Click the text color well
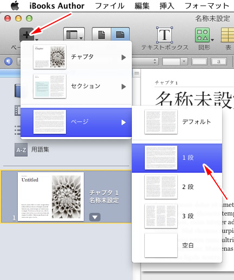Viewport: 234px width, 280px height. (x=199, y=62)
